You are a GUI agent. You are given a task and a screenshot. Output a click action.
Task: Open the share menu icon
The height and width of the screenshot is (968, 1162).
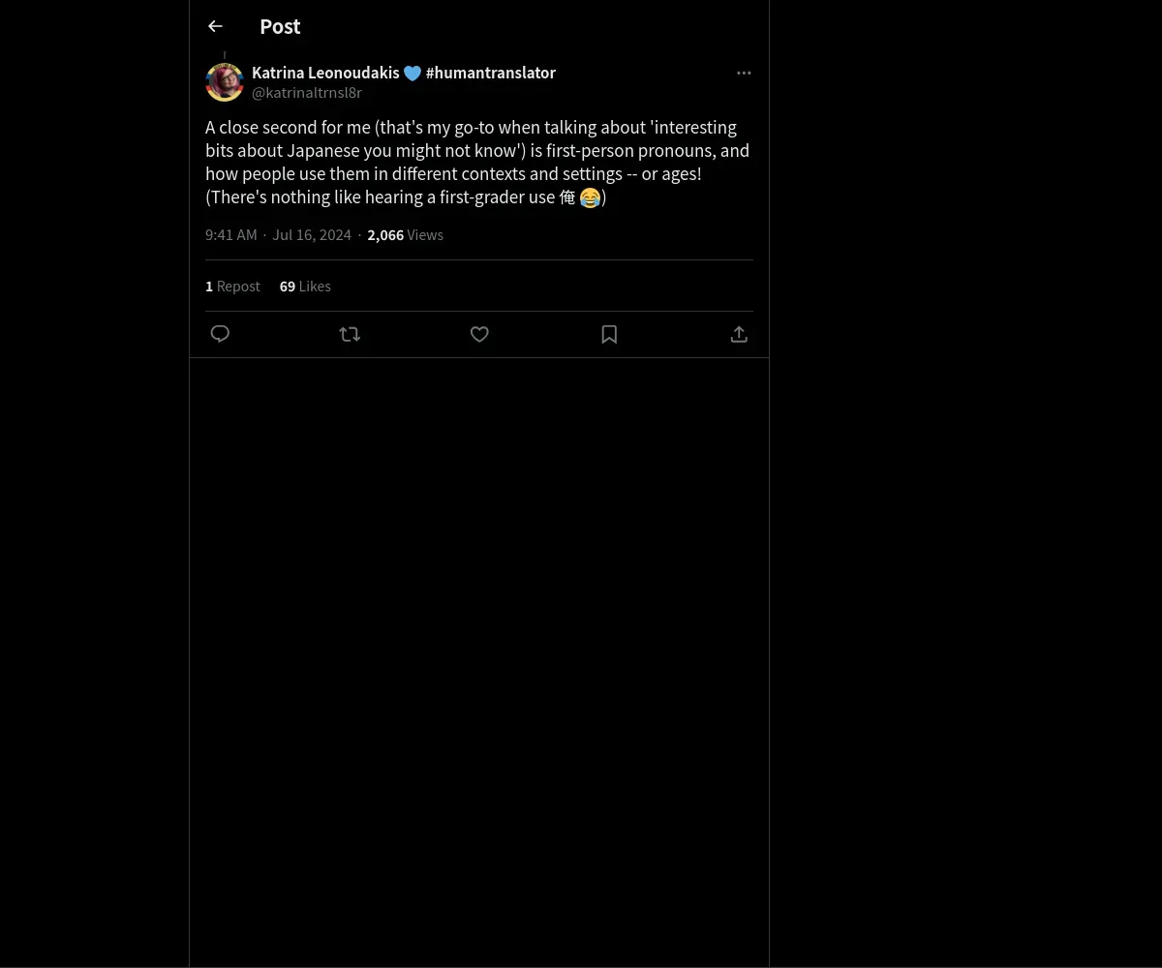tap(739, 334)
